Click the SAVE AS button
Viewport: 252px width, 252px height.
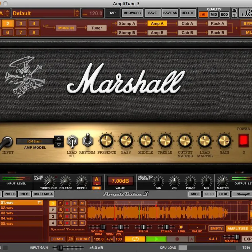coord(170,13)
